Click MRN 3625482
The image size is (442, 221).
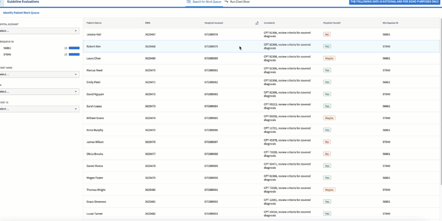pos(150,214)
